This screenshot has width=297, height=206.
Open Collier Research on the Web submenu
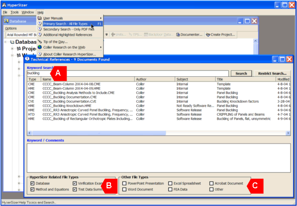(70, 47)
